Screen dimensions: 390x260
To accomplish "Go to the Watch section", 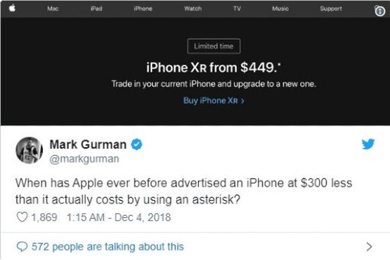I will pos(193,9).
